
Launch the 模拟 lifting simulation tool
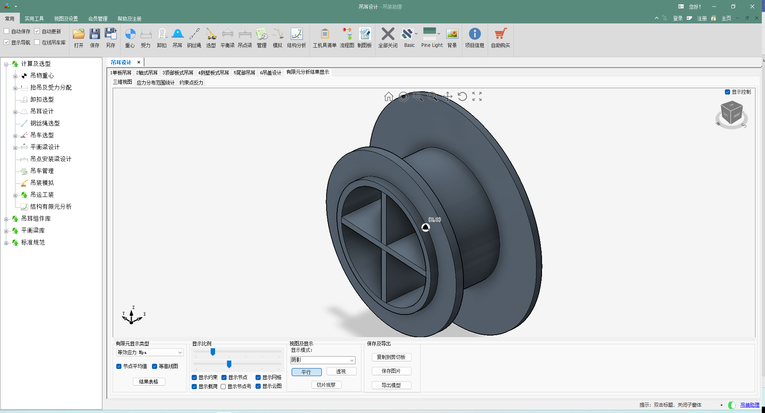[x=277, y=38]
